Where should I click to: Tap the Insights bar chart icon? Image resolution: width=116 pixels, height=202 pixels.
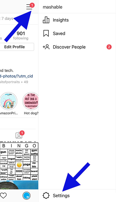coord(46,20)
